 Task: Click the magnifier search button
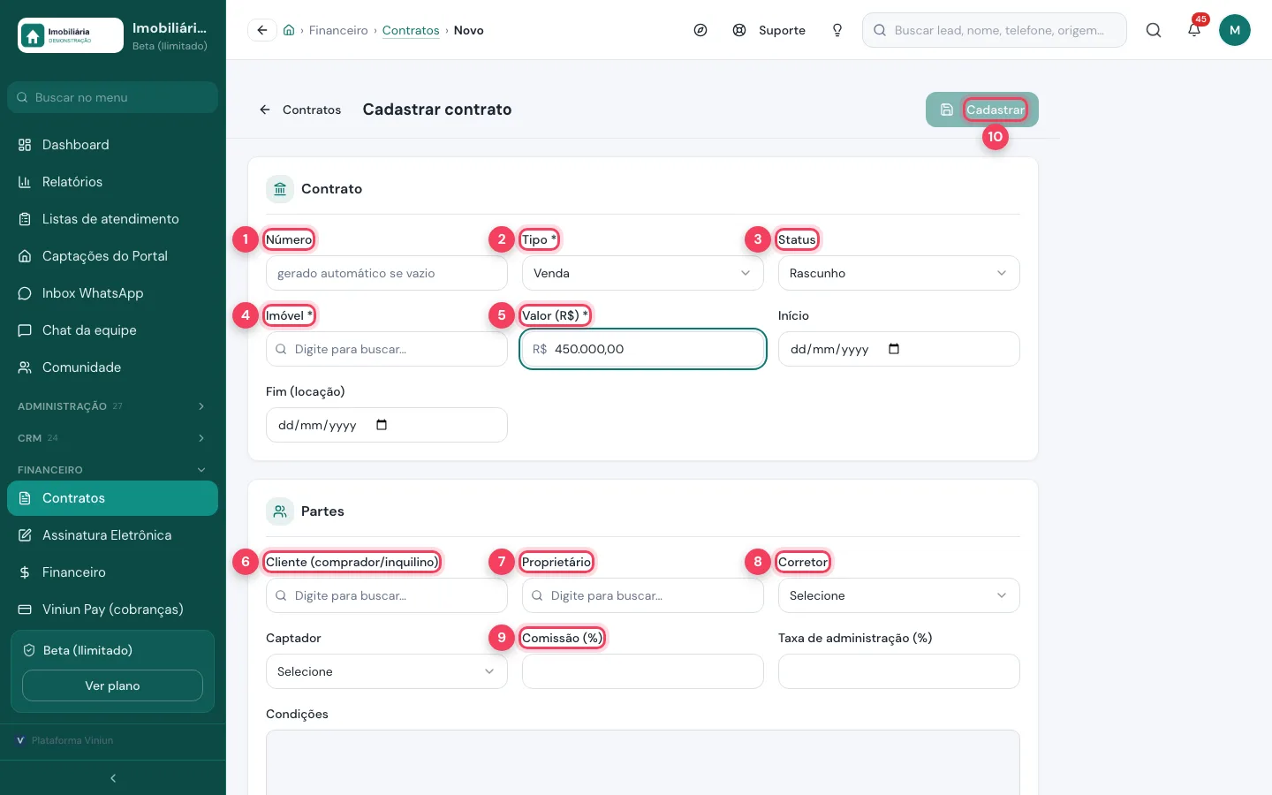pyautogui.click(x=1154, y=30)
